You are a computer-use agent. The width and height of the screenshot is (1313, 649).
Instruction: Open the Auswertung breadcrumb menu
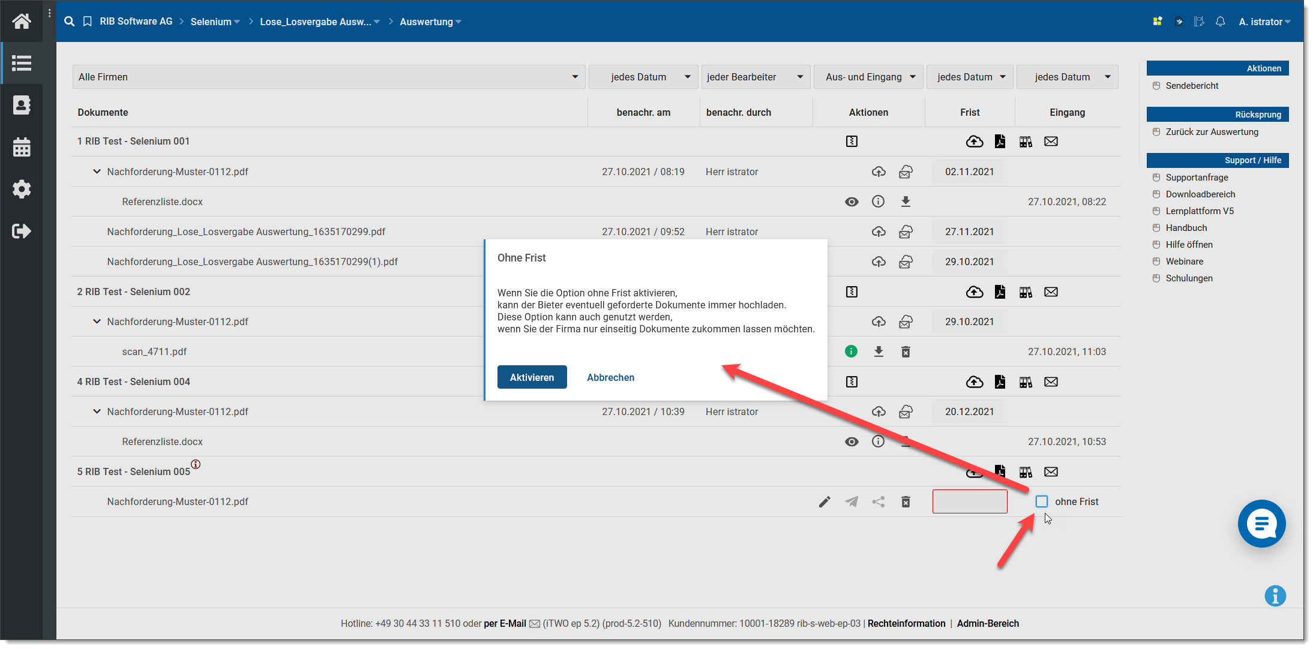[x=430, y=22]
